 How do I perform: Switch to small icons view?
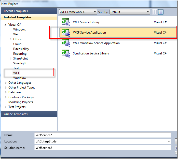155,12
